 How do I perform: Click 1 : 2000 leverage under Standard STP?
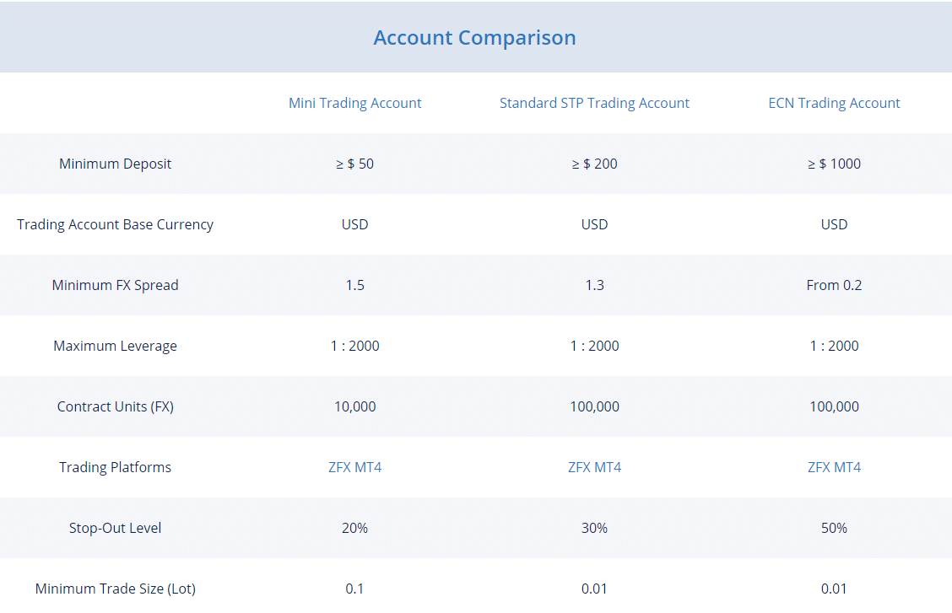[594, 346]
